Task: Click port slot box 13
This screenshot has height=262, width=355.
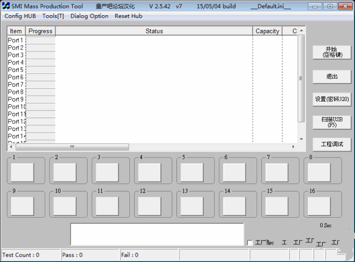Action: (x=192, y=206)
